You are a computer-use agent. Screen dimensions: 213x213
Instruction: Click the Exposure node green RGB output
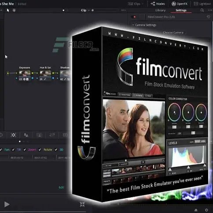pyautogui.click(x=33, y=73)
